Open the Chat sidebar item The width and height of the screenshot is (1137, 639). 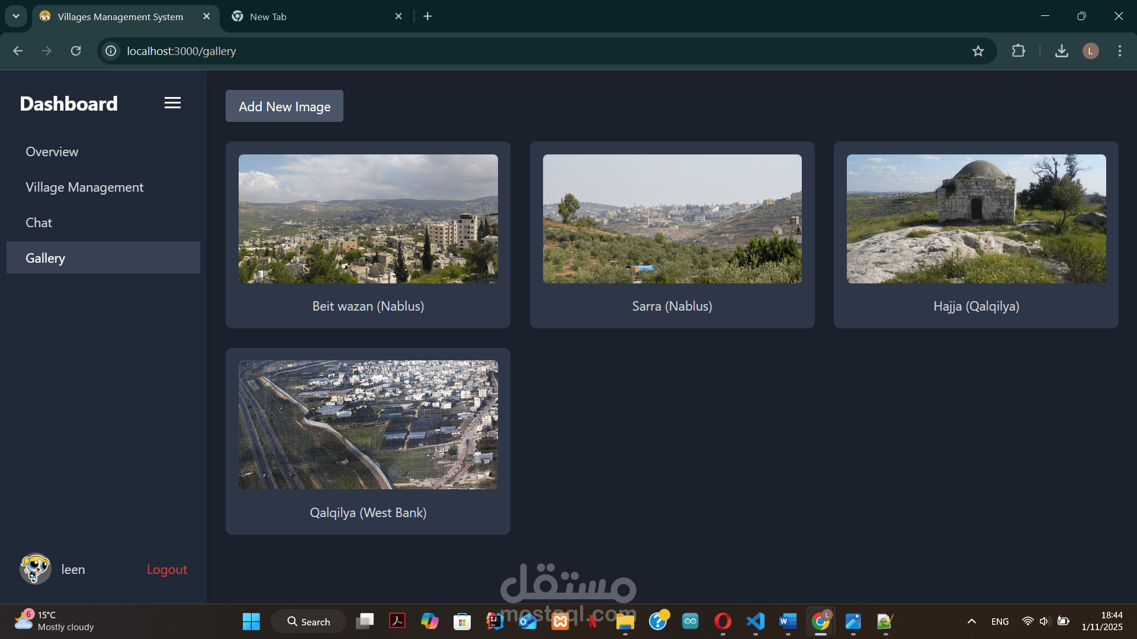(x=39, y=222)
